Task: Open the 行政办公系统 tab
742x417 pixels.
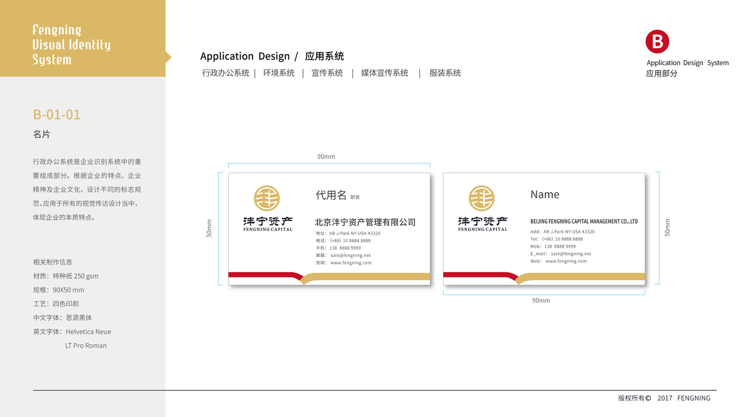Action: 226,73
